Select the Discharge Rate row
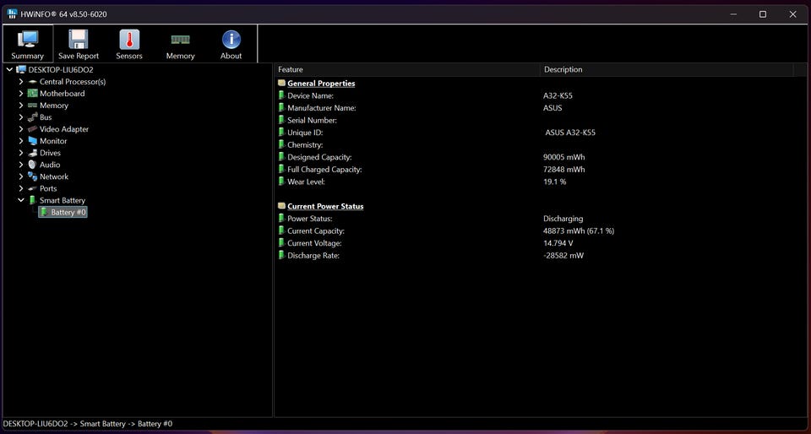The width and height of the screenshot is (811, 434). (541, 255)
